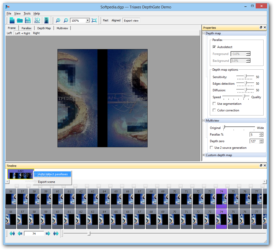Advance to the next frame

coord(48,233)
